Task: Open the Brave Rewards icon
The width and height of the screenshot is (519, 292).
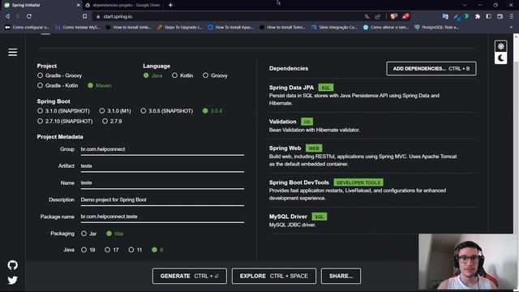Action: click(x=405, y=16)
